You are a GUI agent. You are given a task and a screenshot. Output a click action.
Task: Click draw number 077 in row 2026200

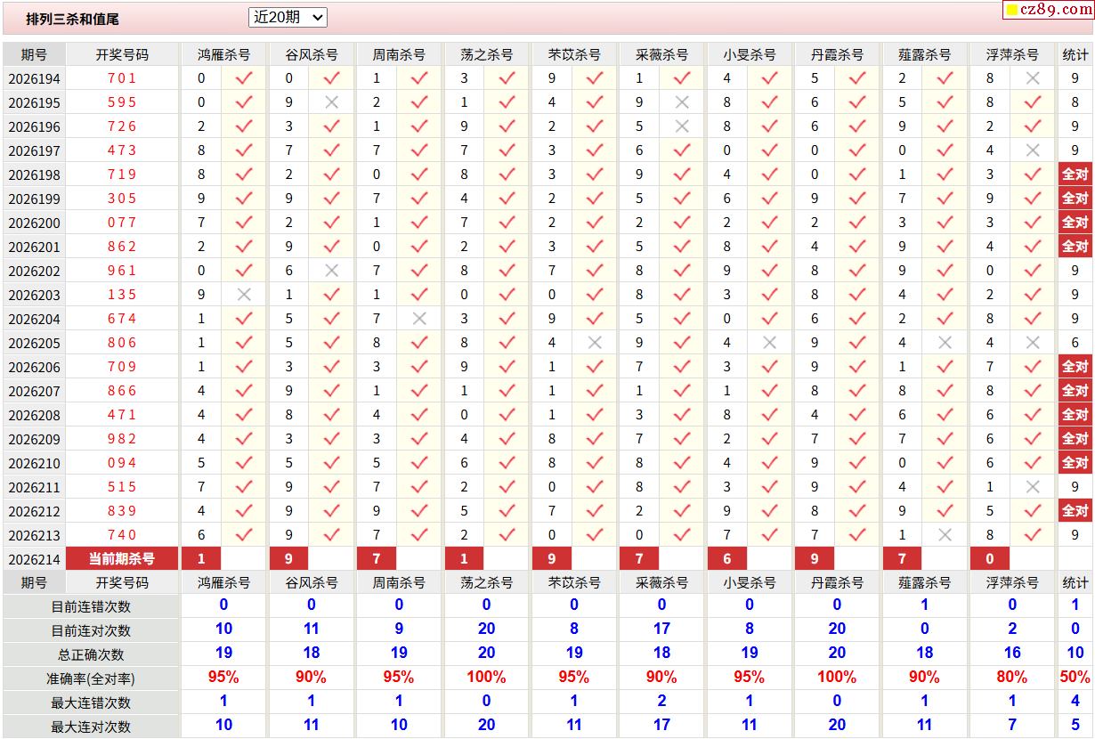[122, 223]
